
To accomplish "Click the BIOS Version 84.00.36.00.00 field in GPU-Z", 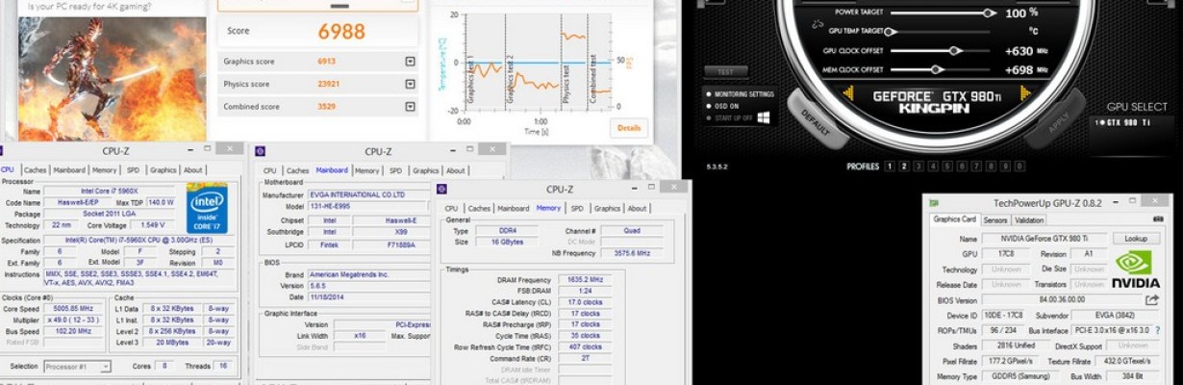I will 1060,300.
